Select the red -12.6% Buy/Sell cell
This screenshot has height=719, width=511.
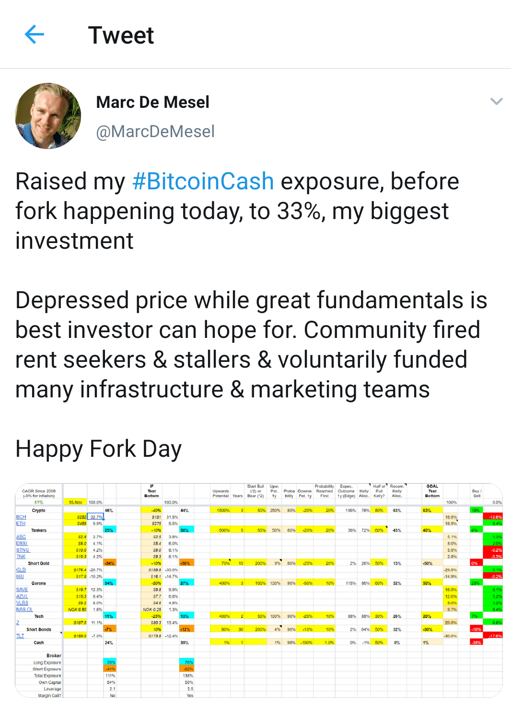click(493, 517)
